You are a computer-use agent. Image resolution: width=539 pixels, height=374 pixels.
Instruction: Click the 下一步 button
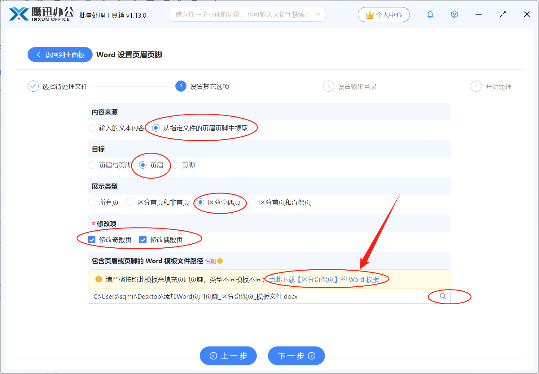click(x=296, y=356)
